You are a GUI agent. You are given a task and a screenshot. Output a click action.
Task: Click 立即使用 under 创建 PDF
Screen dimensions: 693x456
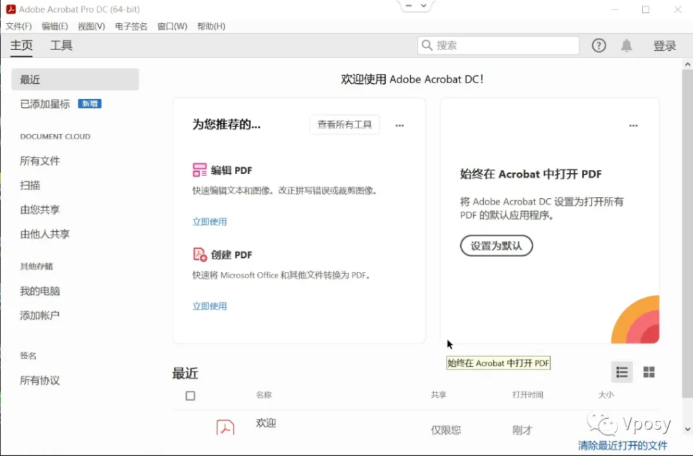(x=210, y=306)
